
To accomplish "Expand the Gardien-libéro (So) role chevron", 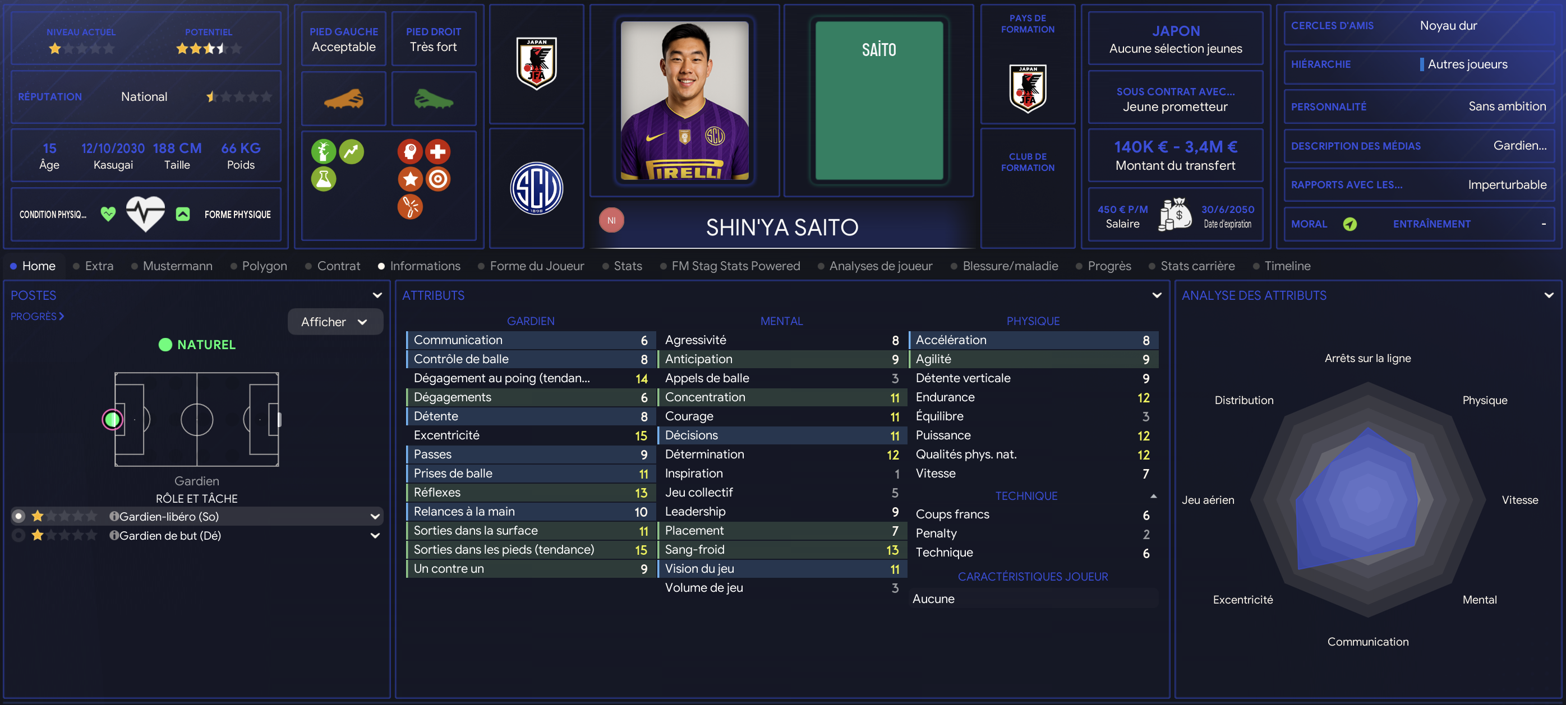I will pos(375,517).
